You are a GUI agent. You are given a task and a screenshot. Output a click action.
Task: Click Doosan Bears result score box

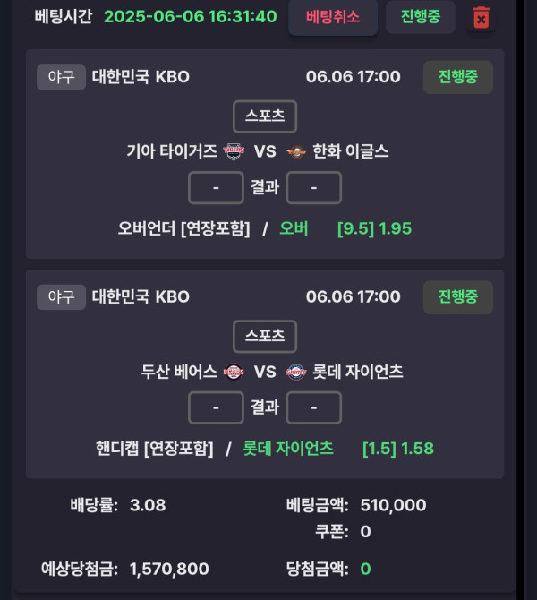click(x=216, y=407)
